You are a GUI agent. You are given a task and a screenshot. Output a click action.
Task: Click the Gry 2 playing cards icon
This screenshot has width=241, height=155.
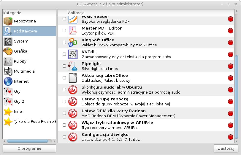click(x=8, y=102)
